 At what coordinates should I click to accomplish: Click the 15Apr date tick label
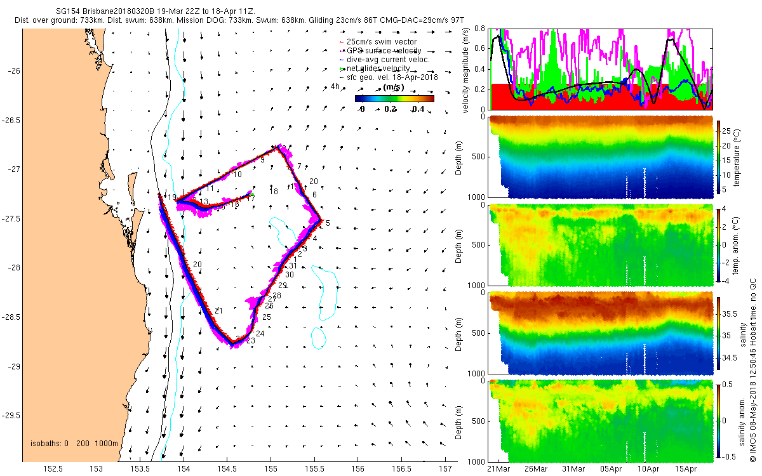click(685, 469)
